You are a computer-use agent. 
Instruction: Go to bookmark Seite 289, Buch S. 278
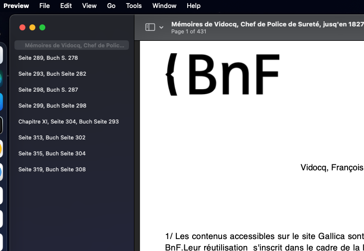point(48,58)
